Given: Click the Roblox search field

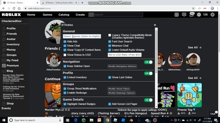Looking at the screenshot, I should tap(115, 15).
